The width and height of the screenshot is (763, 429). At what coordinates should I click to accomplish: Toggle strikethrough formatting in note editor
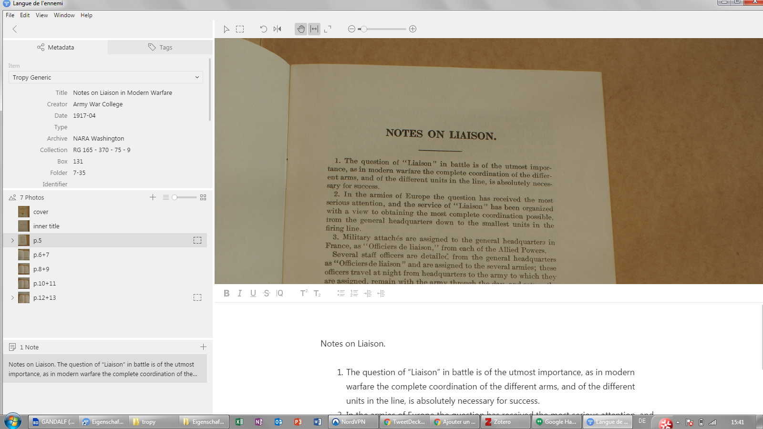[x=267, y=293]
